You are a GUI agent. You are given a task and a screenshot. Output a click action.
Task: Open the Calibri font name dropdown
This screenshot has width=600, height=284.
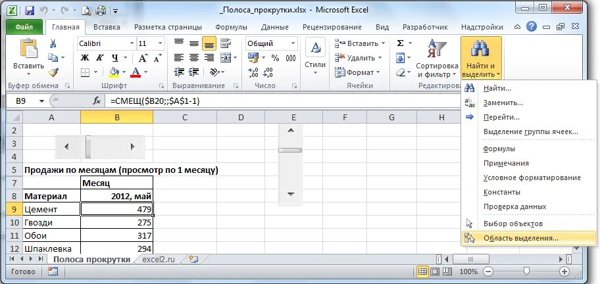[132, 43]
